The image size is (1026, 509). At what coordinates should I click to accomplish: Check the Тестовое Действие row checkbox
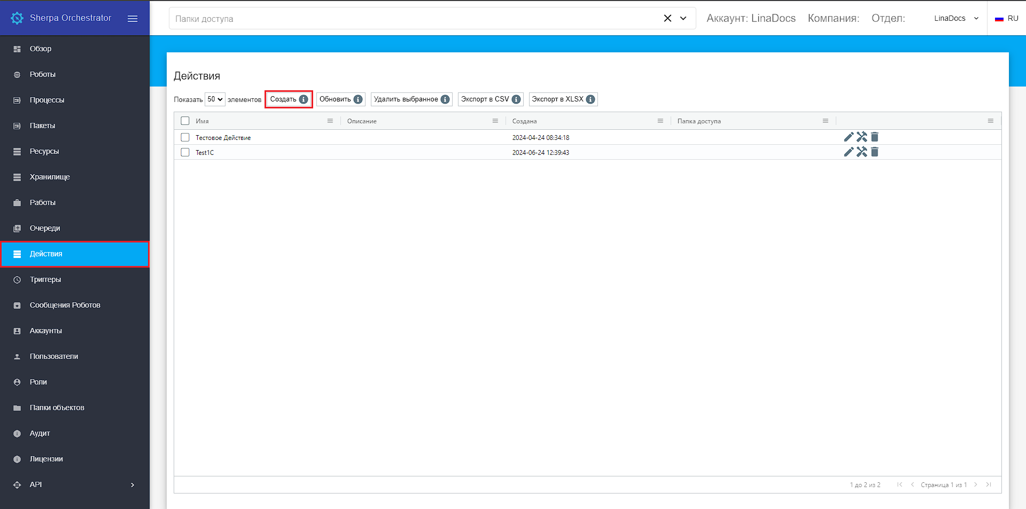[185, 137]
